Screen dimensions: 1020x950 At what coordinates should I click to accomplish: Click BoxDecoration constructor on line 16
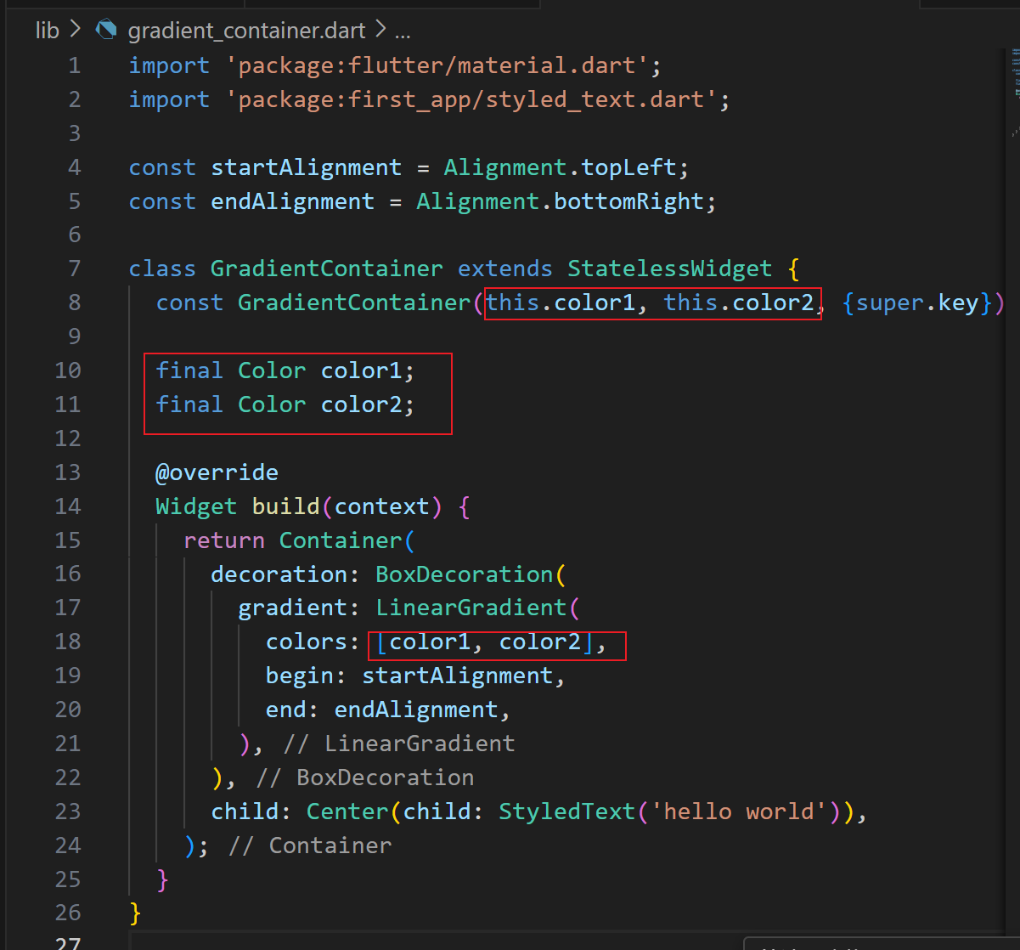(464, 574)
